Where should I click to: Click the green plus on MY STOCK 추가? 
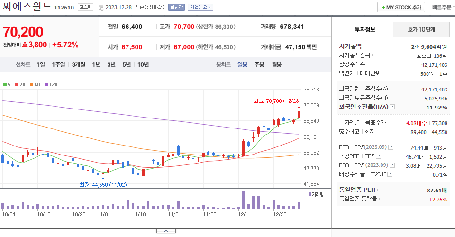click(383, 7)
